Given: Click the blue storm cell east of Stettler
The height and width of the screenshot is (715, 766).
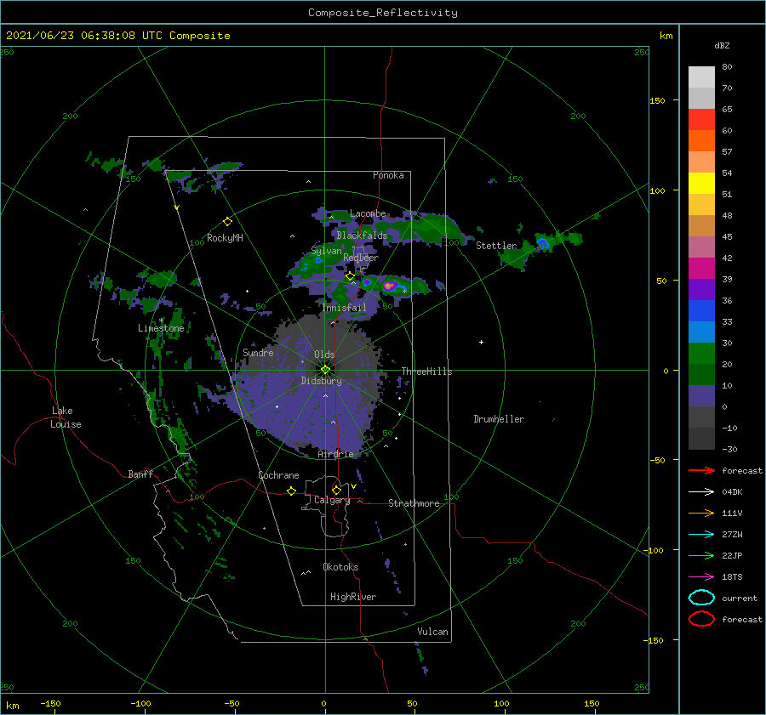Looking at the screenshot, I should tap(543, 242).
